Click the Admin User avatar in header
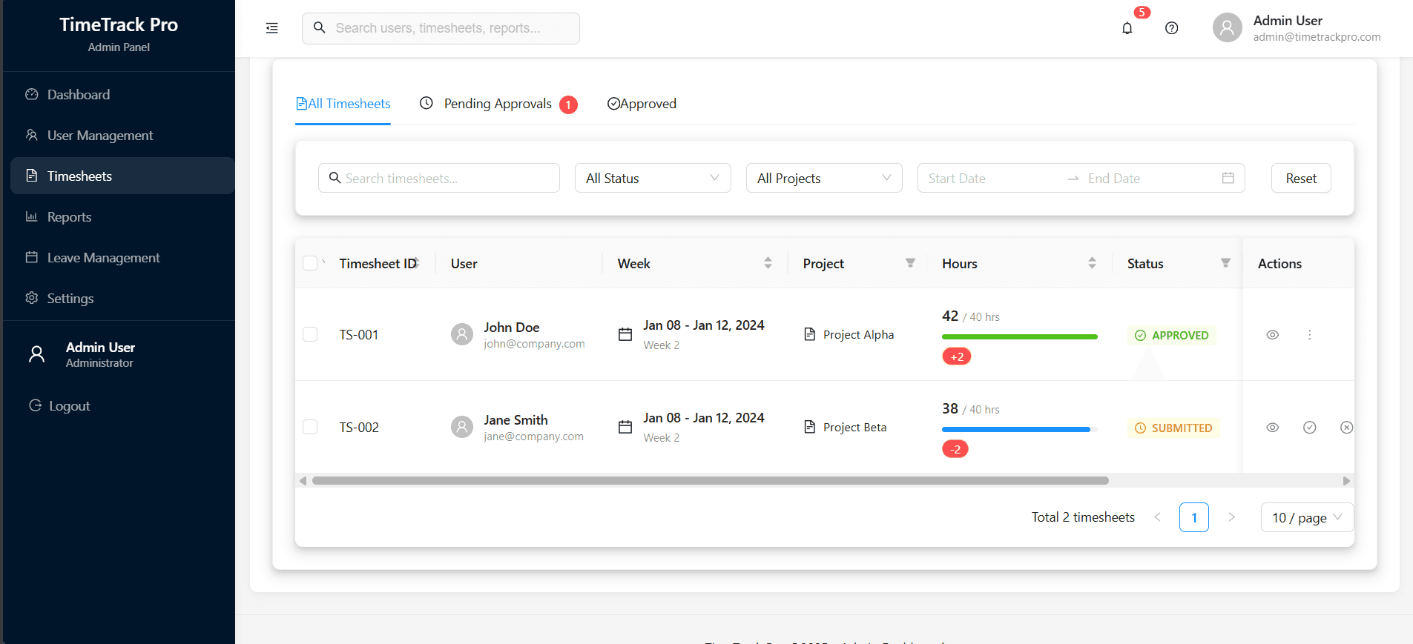 pyautogui.click(x=1227, y=28)
